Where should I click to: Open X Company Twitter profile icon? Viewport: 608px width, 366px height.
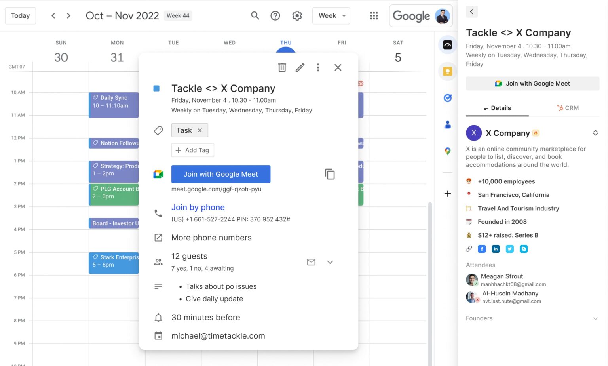click(510, 249)
